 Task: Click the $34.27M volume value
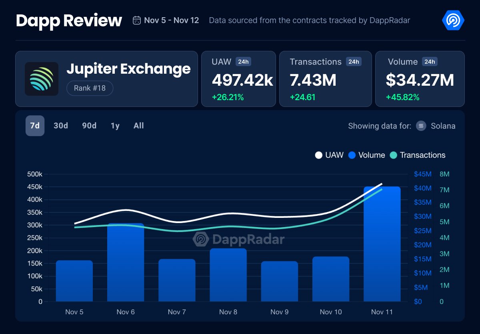(x=420, y=80)
